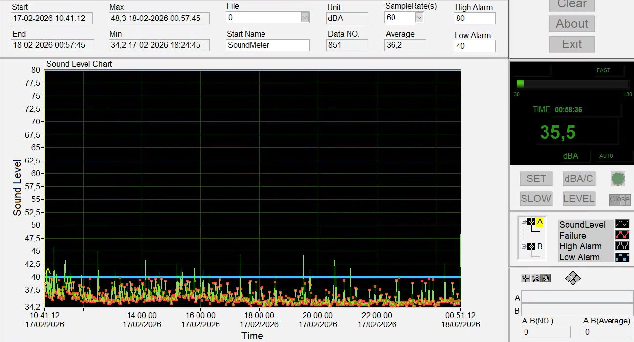The width and height of the screenshot is (634, 342).
Task: Open the File dropdown list
Action: click(305, 18)
